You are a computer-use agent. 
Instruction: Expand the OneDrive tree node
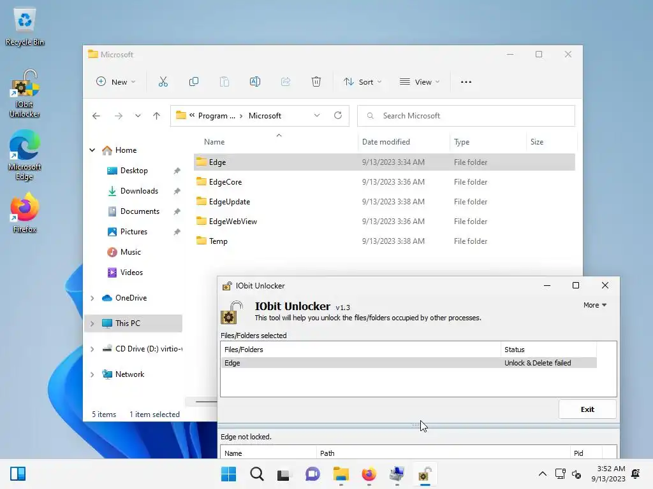pos(92,298)
